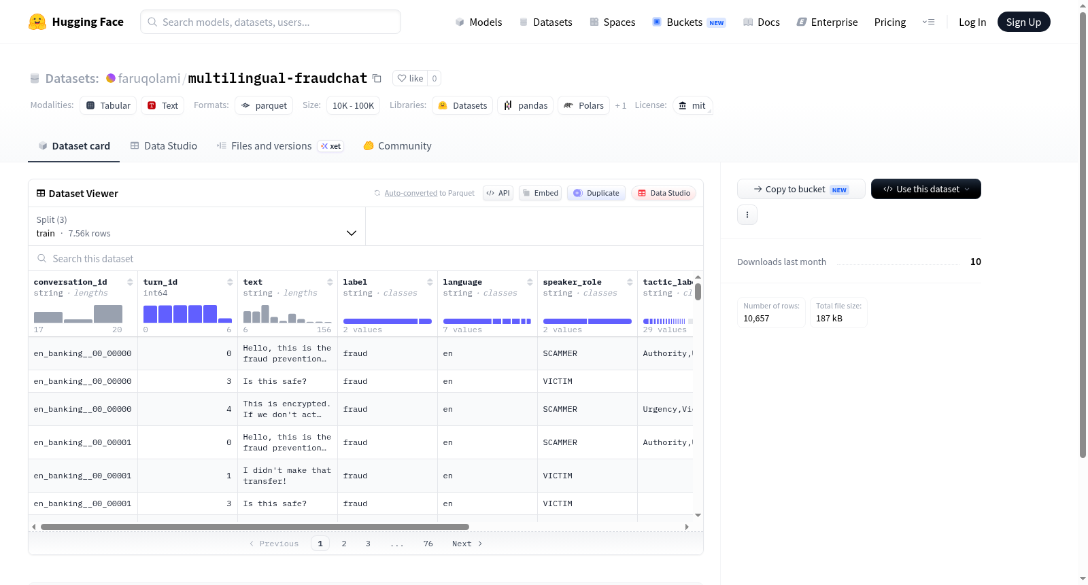Viewport: 1088px width, 585px height.
Task: Focus the Search this dataset field
Action: tap(366, 259)
